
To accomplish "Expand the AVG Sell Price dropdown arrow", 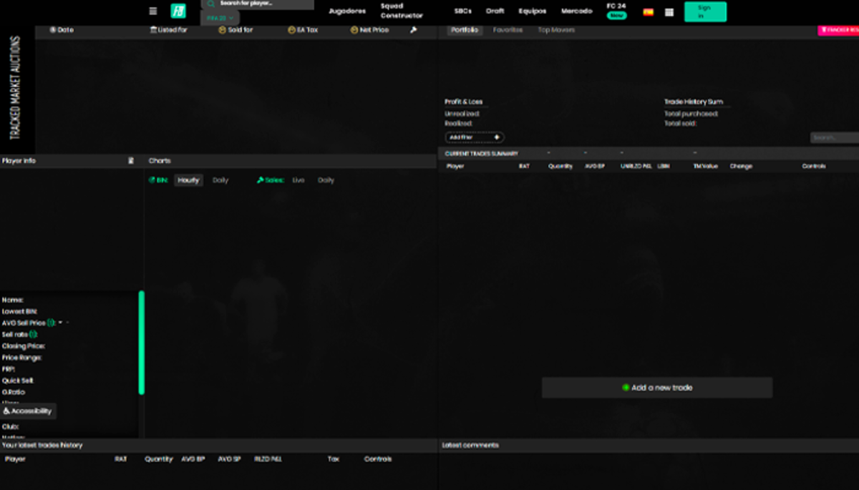I will [60, 323].
